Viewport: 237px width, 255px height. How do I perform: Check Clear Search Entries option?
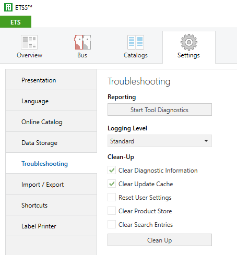coord(112,224)
